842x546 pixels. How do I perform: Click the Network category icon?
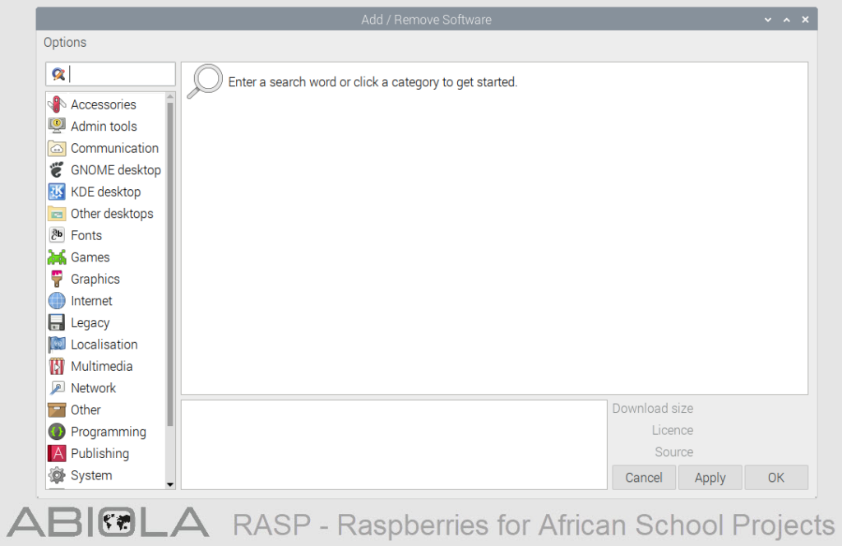(57, 388)
